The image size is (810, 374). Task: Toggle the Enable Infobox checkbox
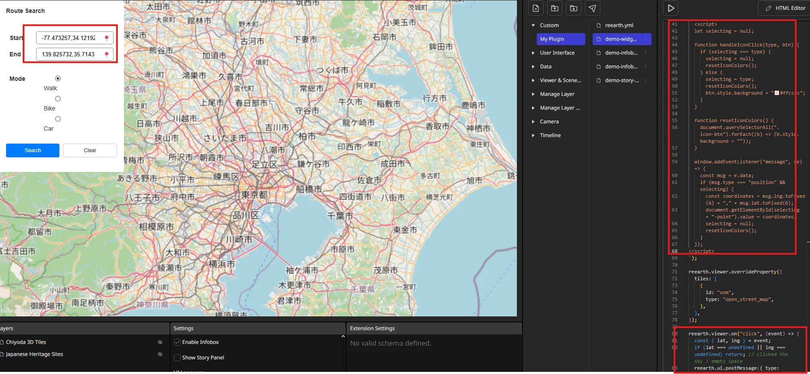(177, 342)
